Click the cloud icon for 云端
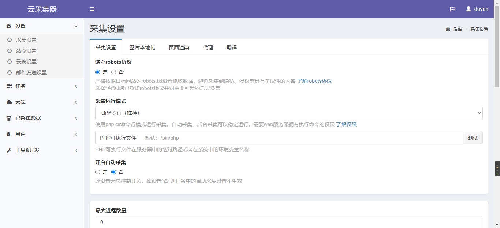 click(x=9, y=102)
